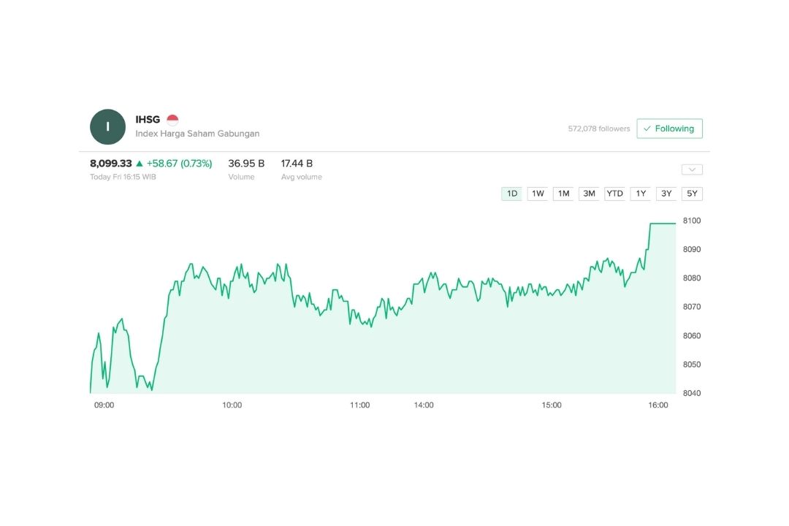Click the +58.67 (0.73%) change text

click(x=179, y=164)
